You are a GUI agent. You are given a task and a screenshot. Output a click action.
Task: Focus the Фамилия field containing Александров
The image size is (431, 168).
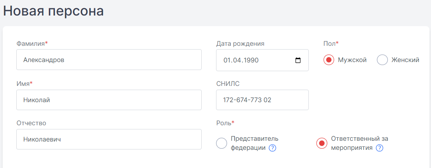109,60
